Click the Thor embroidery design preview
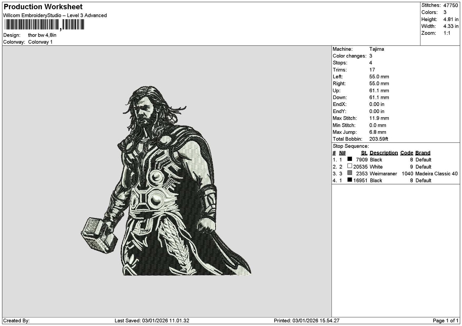 click(x=166, y=180)
